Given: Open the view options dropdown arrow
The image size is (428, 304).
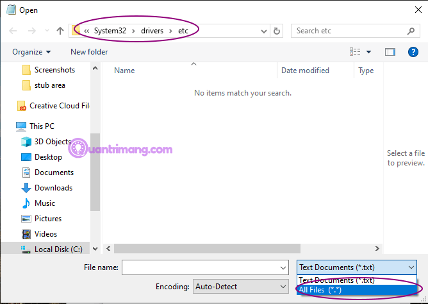Looking at the screenshot, I should click(368, 52).
